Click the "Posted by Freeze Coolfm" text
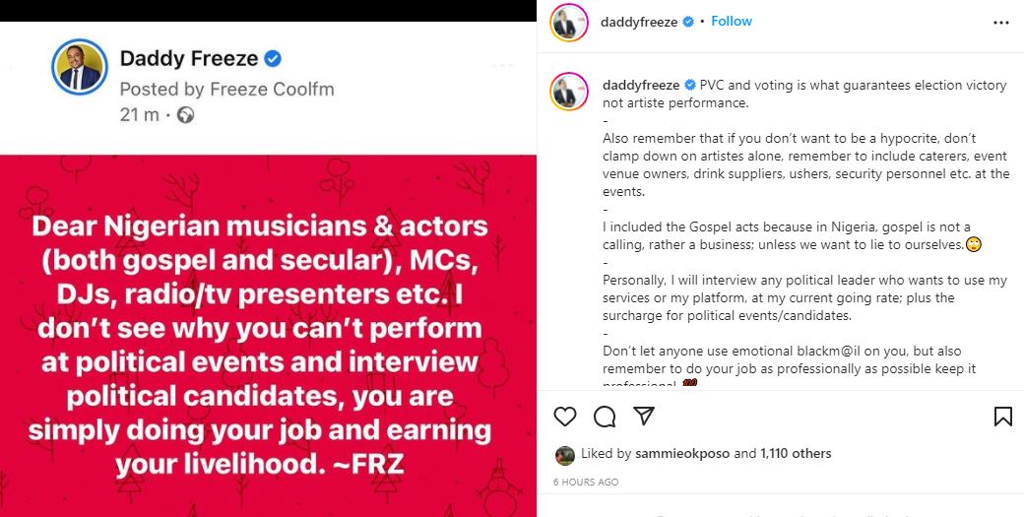Screen dimensions: 1024x517 [226, 89]
